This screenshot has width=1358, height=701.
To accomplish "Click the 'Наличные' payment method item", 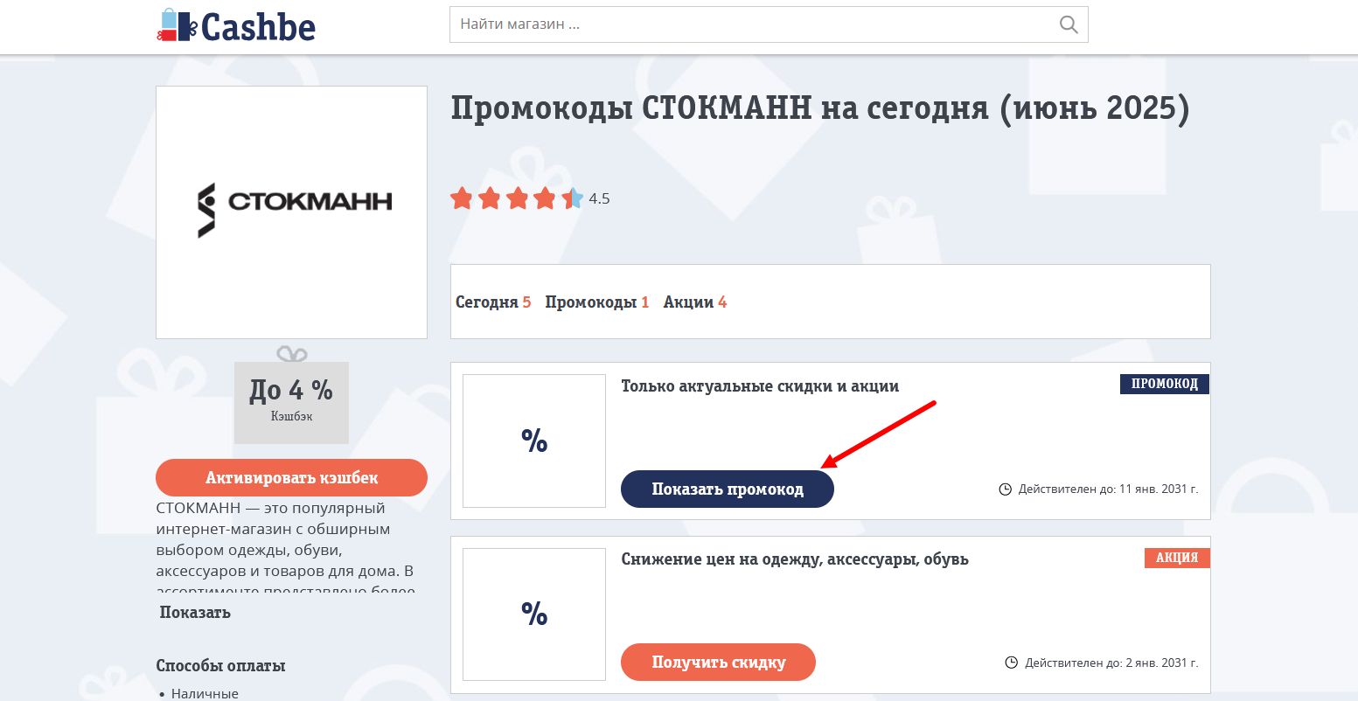I will [205, 693].
